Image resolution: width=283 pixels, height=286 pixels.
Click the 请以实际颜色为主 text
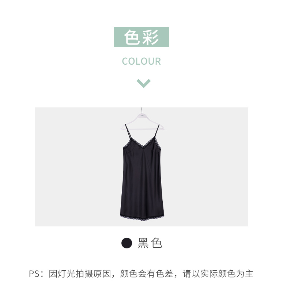click(218, 274)
